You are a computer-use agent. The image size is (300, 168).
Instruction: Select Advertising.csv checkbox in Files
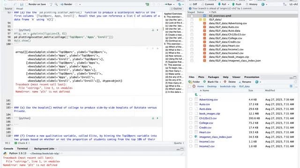[x=191, y=99]
